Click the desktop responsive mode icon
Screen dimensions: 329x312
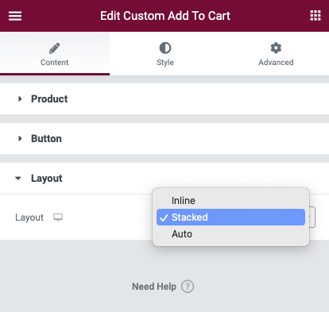(58, 218)
